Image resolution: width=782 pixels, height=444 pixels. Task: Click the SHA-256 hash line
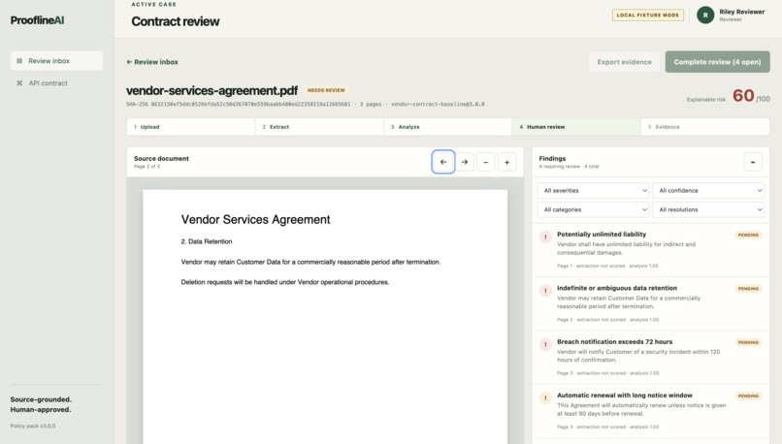(306, 104)
